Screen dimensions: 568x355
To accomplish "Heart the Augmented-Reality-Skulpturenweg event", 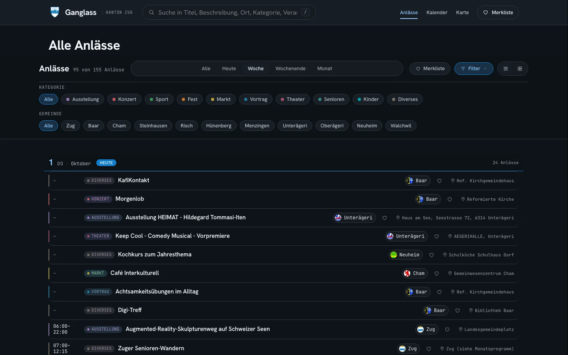I will (x=447, y=329).
